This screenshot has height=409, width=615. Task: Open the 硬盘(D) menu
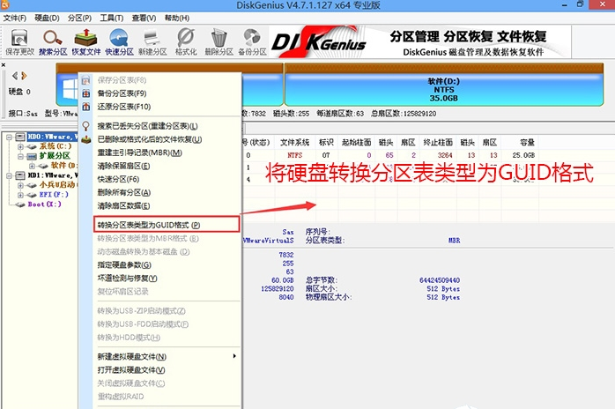(x=48, y=17)
